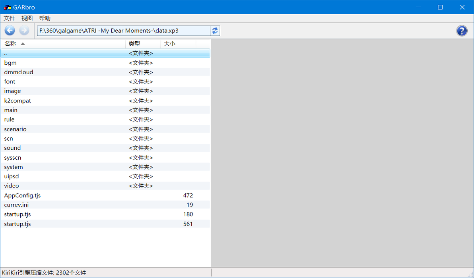Click the refresh icon beside the path field
Screen dimensions: 474x278
click(215, 31)
